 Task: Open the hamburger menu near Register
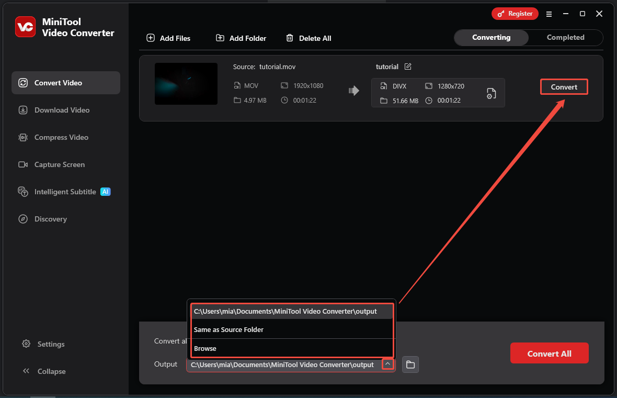549,14
